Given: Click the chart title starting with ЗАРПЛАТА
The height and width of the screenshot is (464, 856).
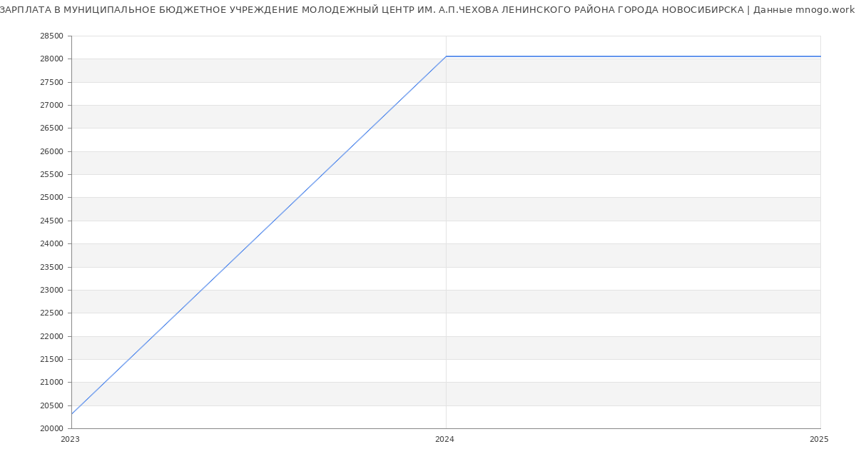Looking at the screenshot, I should [x=427, y=10].
